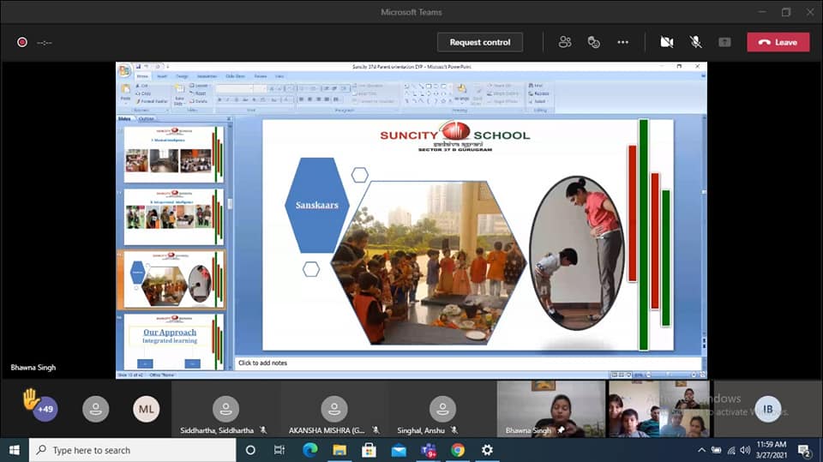Leave the Teams meeting

point(778,43)
